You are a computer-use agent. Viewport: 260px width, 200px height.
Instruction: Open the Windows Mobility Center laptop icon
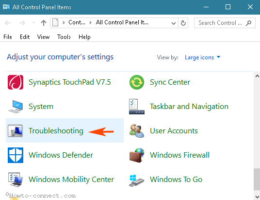[15, 180]
